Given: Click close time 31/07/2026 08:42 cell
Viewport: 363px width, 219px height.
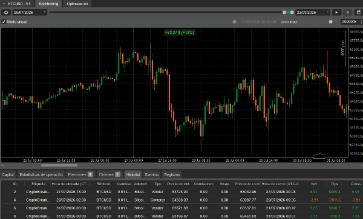Looking at the screenshot, I should [281, 208].
